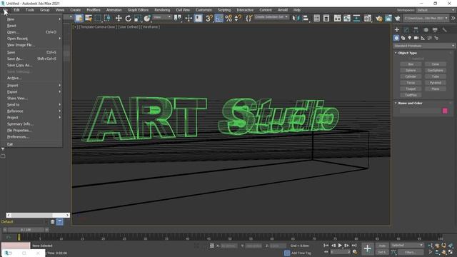457x257 pixels.
Task: Open the Rendered Frame Window
Action: point(388,19)
